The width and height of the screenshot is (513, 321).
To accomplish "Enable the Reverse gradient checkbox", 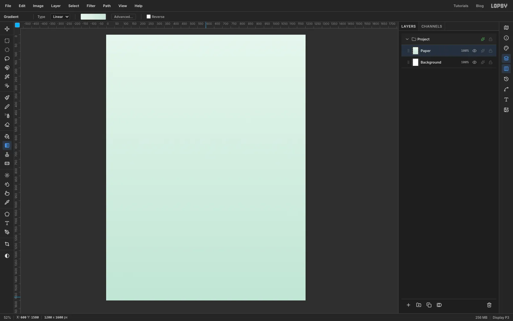I will [x=148, y=17].
